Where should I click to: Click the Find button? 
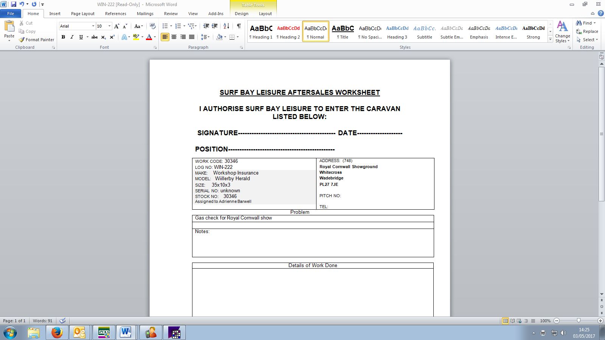point(586,23)
